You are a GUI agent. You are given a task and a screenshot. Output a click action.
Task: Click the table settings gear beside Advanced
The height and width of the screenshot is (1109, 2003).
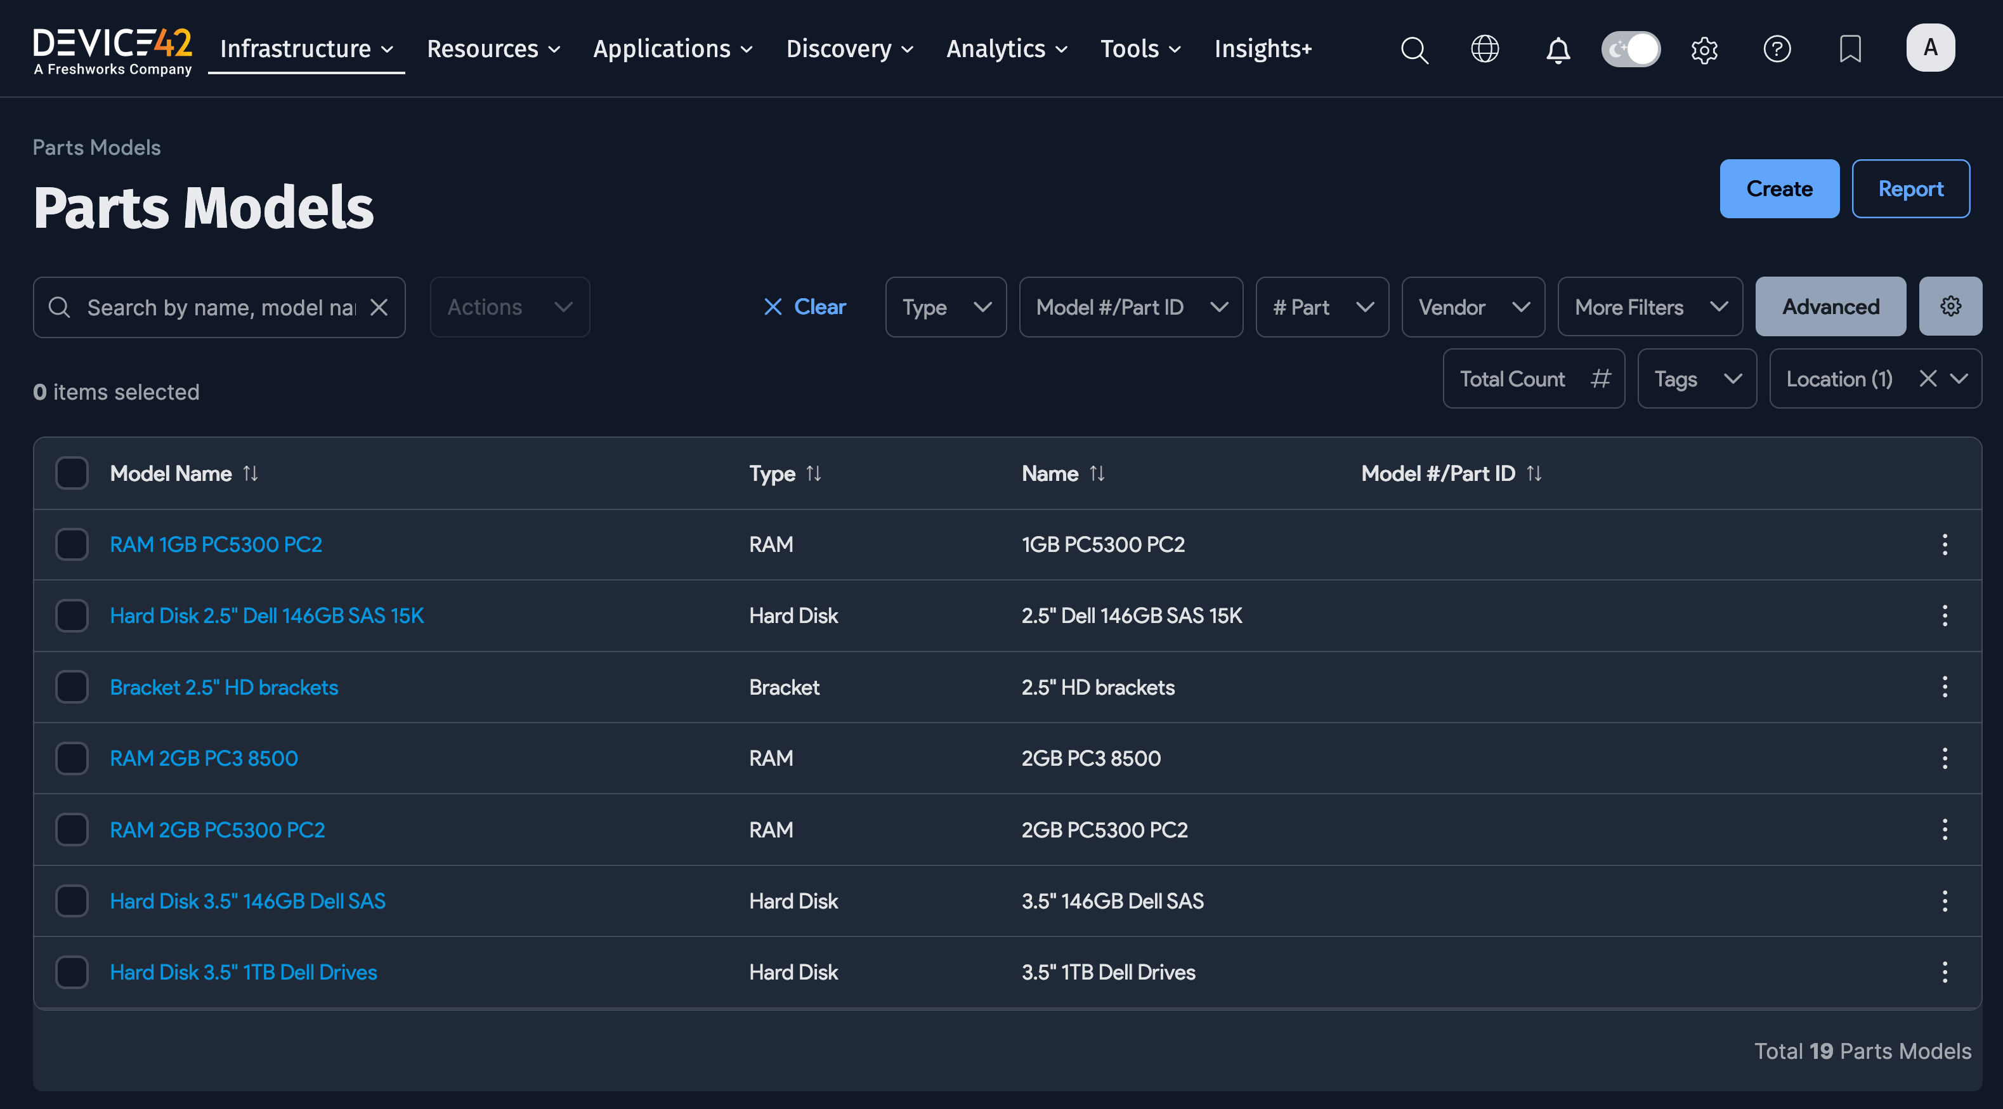tap(1950, 306)
